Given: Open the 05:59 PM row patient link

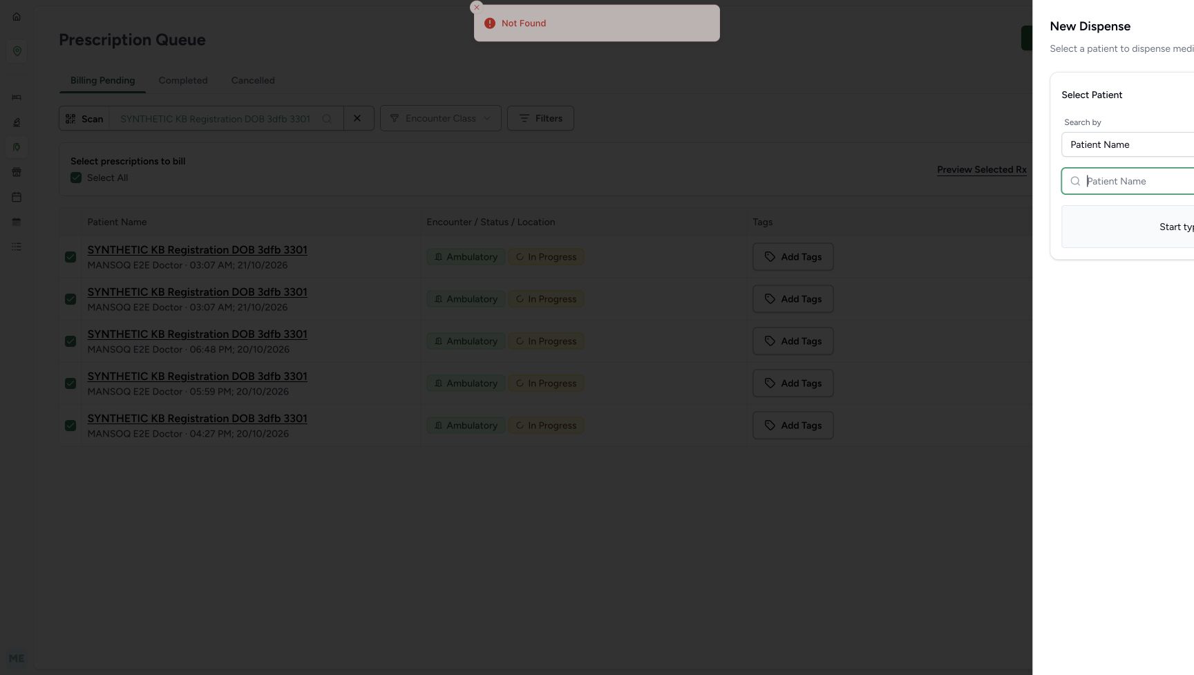Looking at the screenshot, I should 197,376.
